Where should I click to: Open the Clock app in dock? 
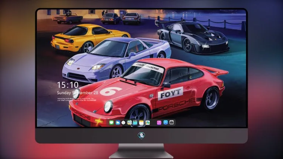click(x=123, y=122)
